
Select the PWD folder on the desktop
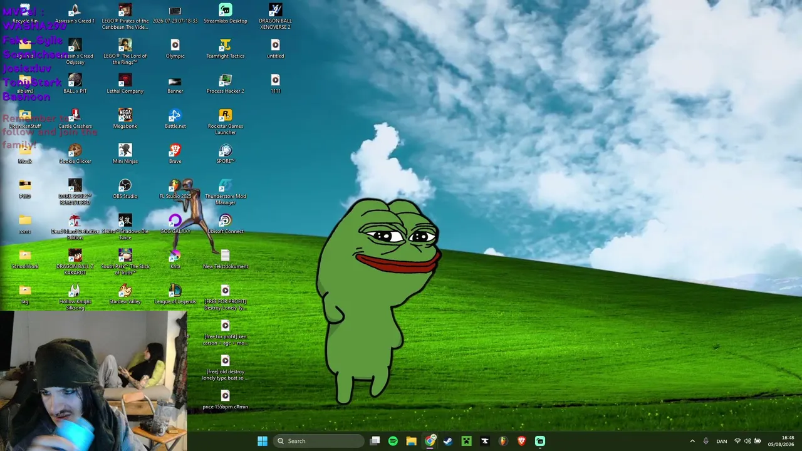tap(24, 190)
